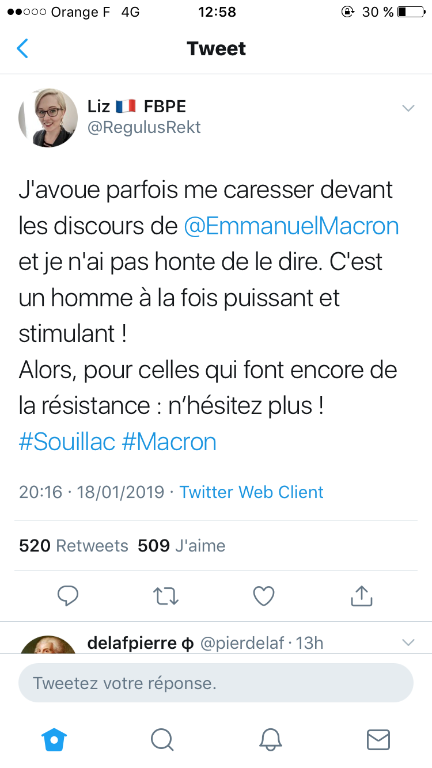
Task: Open the #Souillac hashtag
Action: (x=67, y=442)
